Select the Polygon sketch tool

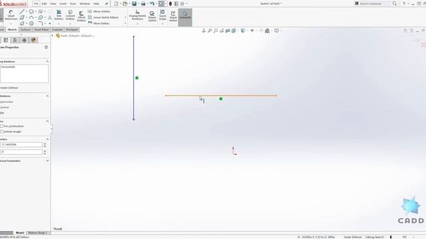[31, 24]
